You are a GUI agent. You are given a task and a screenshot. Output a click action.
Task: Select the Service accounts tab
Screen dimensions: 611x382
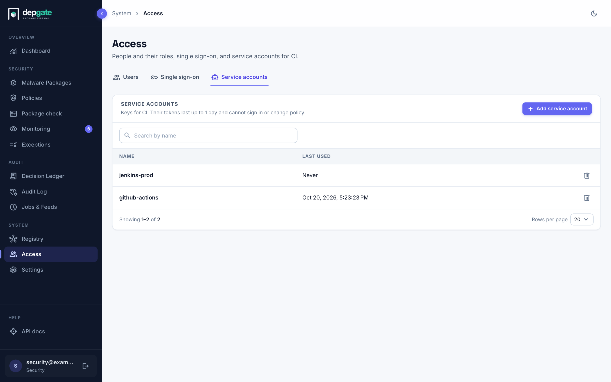click(x=239, y=77)
